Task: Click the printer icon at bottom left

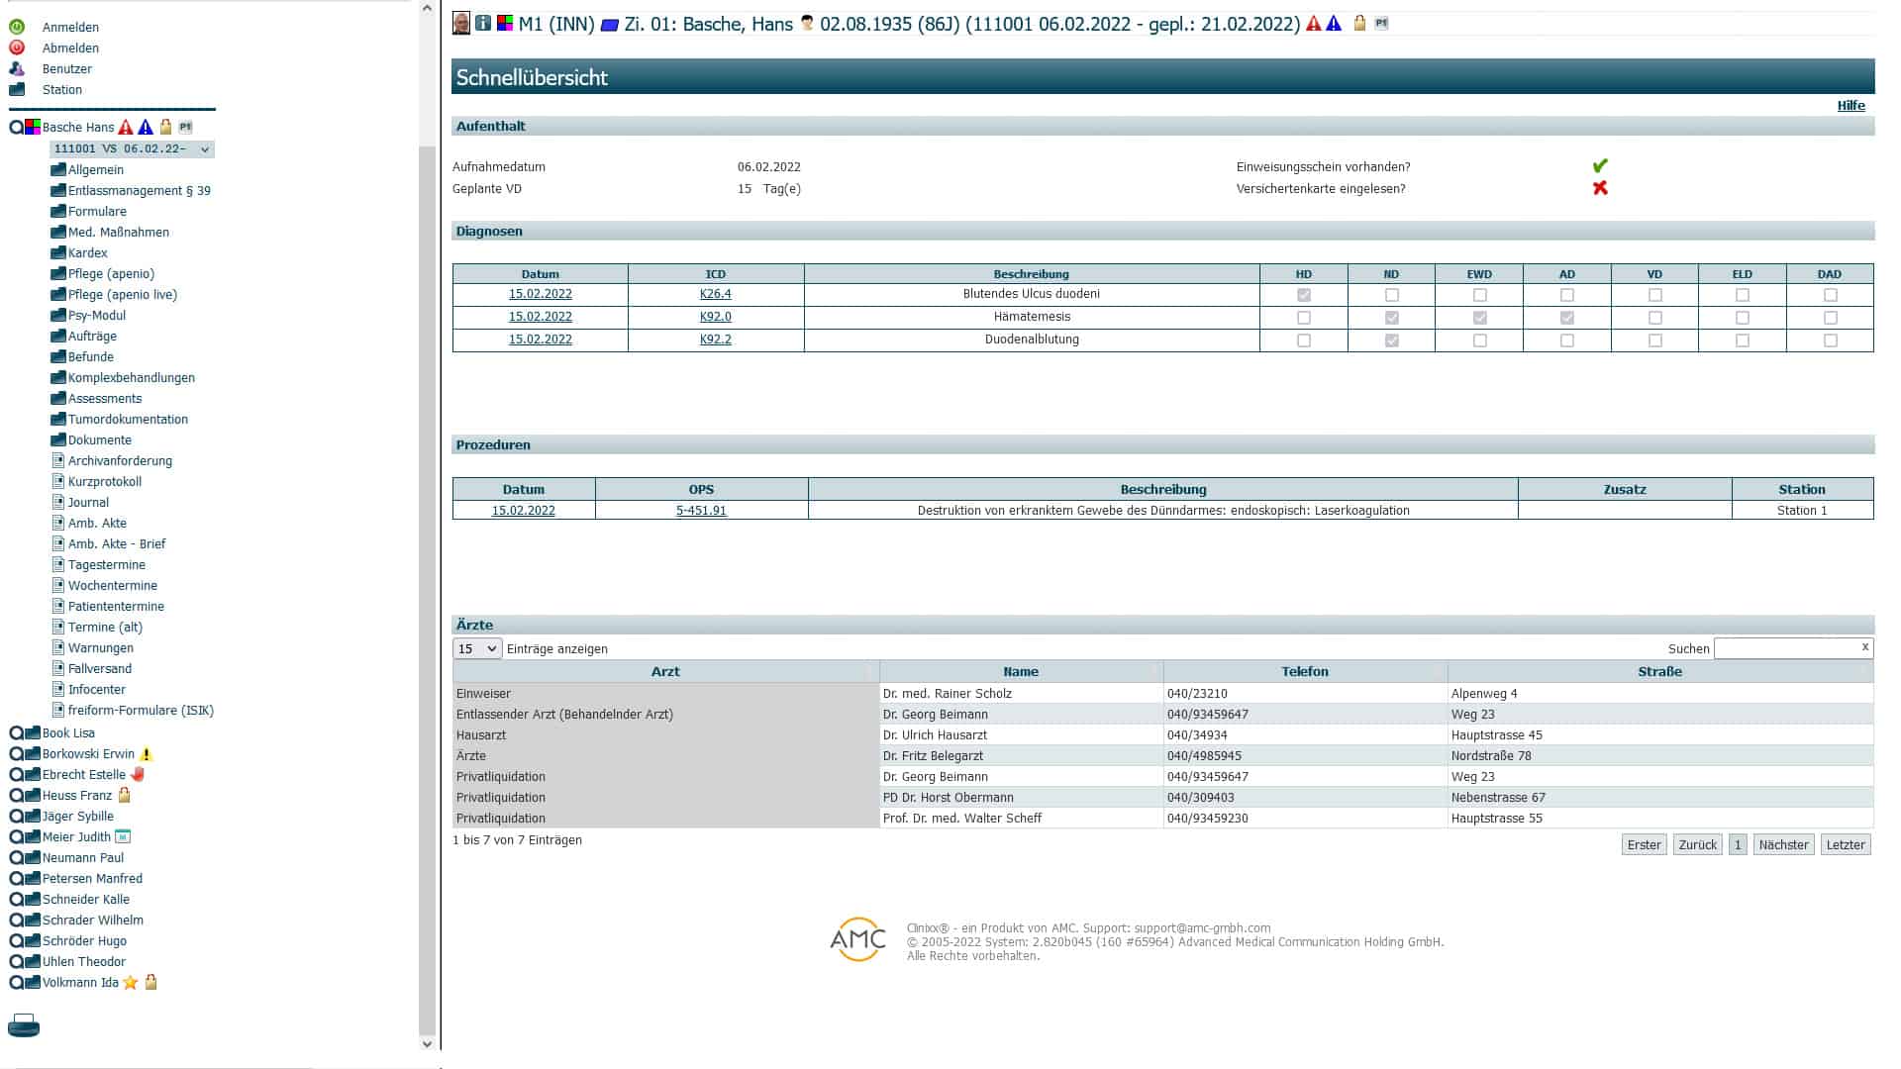Action: tap(24, 1025)
